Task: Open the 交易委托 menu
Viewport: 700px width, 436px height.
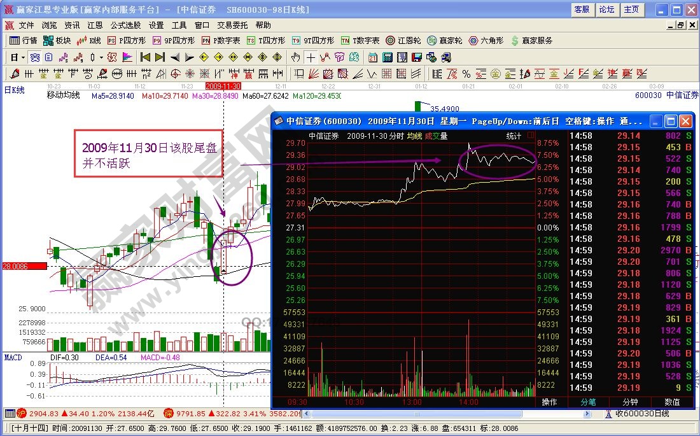Action: click(x=232, y=25)
